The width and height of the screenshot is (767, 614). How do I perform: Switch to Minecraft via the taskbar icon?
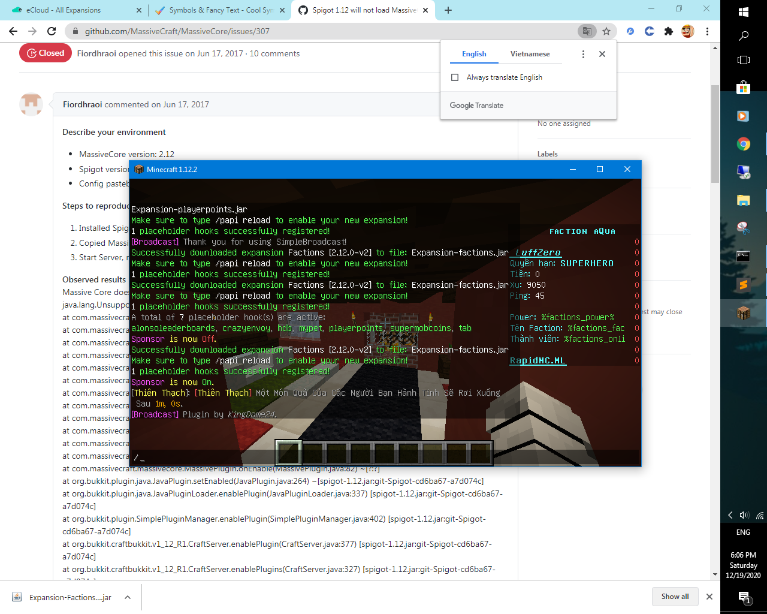tap(744, 313)
